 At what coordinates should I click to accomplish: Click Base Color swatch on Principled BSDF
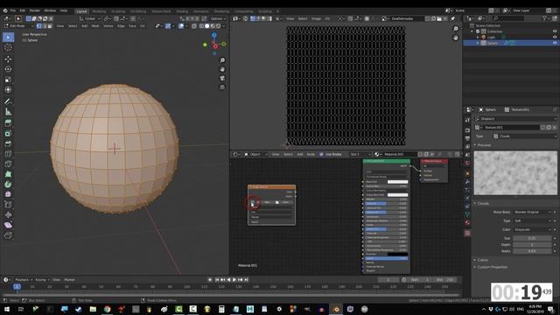pyautogui.click(x=397, y=182)
